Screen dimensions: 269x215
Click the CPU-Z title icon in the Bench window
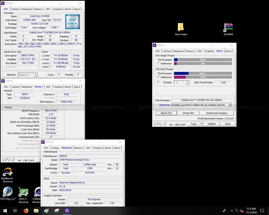[154, 45]
